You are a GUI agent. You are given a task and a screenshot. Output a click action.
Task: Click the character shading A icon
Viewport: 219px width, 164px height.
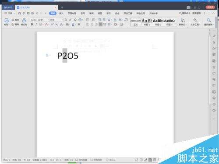click(x=79, y=24)
